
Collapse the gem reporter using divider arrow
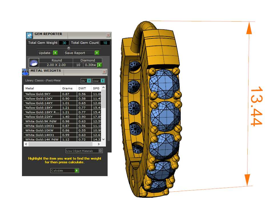click(68, 48)
